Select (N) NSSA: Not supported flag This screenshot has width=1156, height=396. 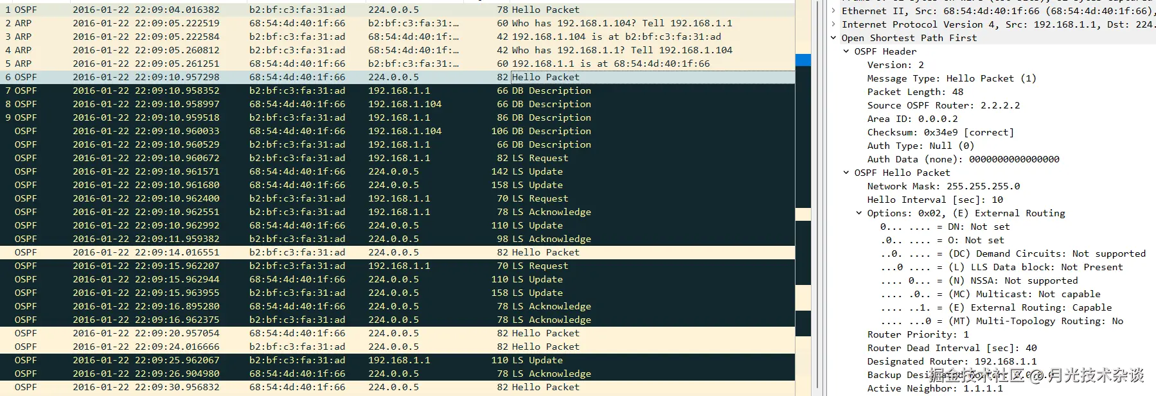tap(979, 280)
